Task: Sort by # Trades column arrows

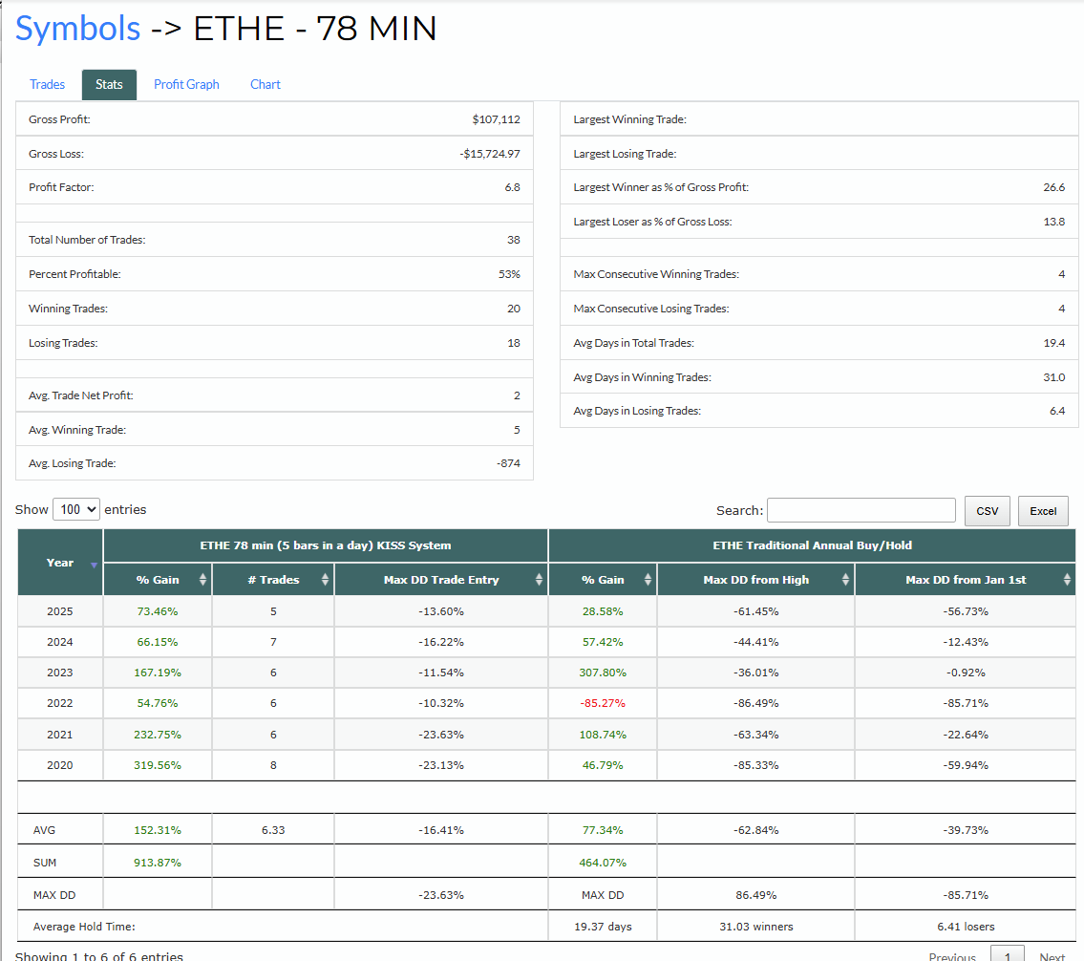Action: coord(325,579)
